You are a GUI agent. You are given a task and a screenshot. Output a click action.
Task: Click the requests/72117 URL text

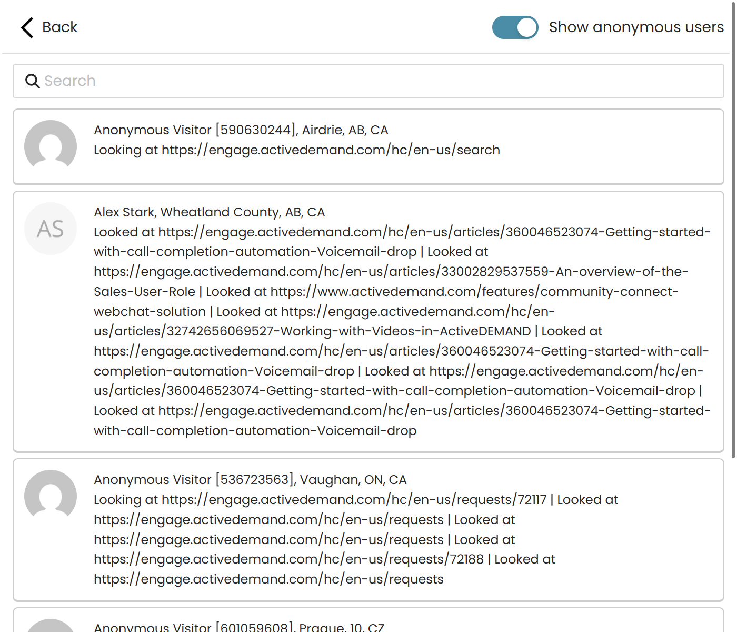click(x=354, y=500)
